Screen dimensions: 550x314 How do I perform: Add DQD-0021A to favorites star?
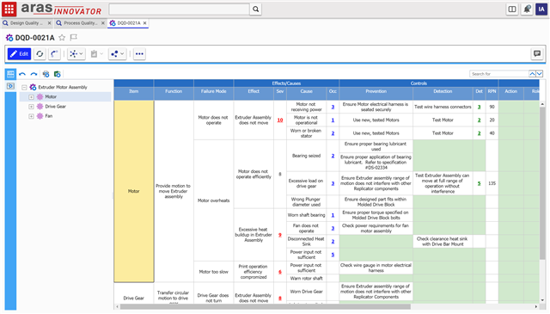click(x=62, y=37)
